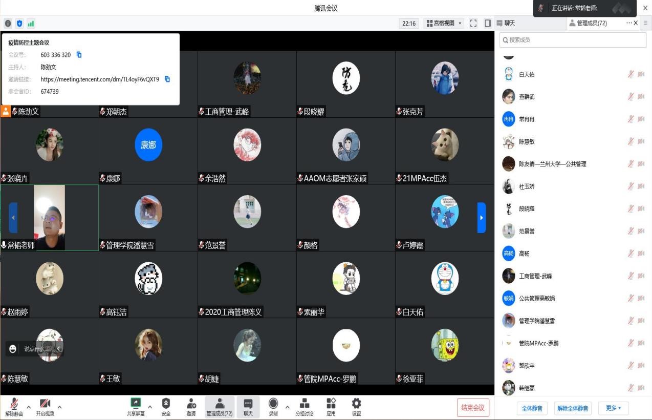The image size is (652, 420).
Task: Open the Settings (设置) gear icon
Action: [x=356, y=405]
